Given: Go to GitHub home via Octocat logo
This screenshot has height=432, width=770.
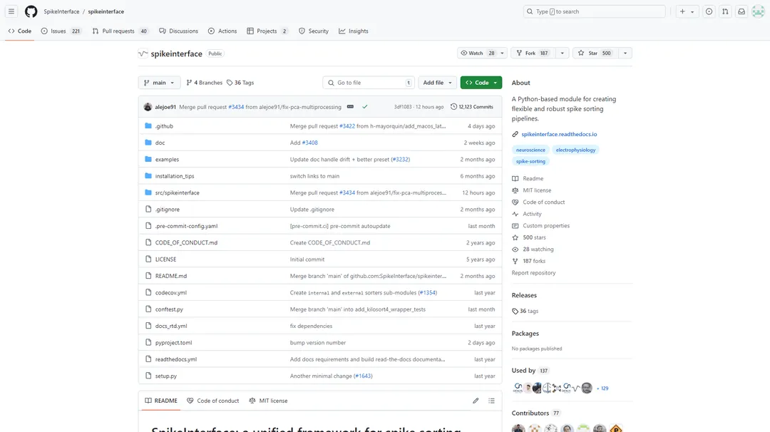Looking at the screenshot, I should click(x=31, y=11).
